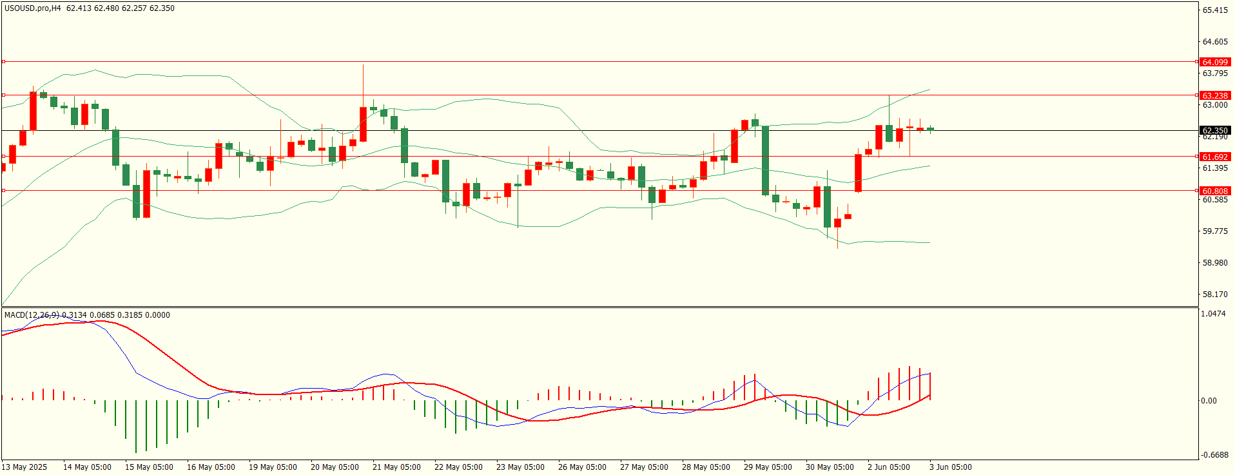
Task: Select the red 64.099 price level label
Action: coord(1215,63)
